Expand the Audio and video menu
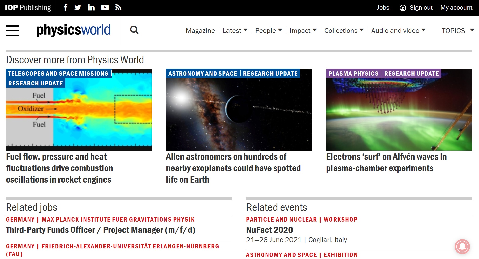 (x=398, y=31)
